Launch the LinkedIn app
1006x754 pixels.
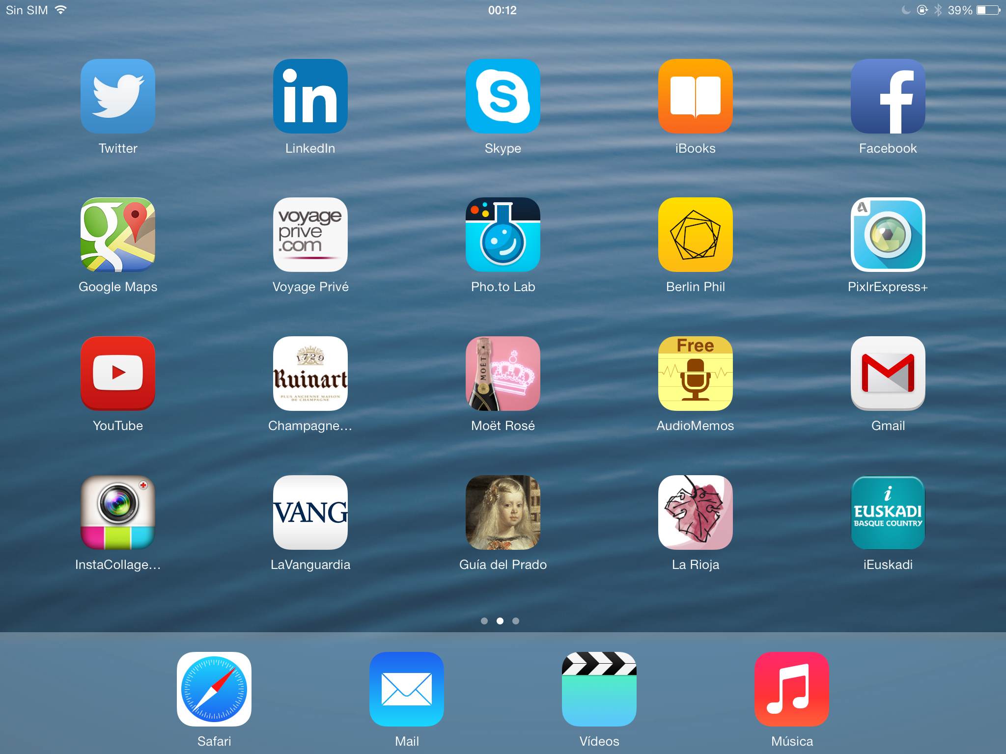pos(310,96)
